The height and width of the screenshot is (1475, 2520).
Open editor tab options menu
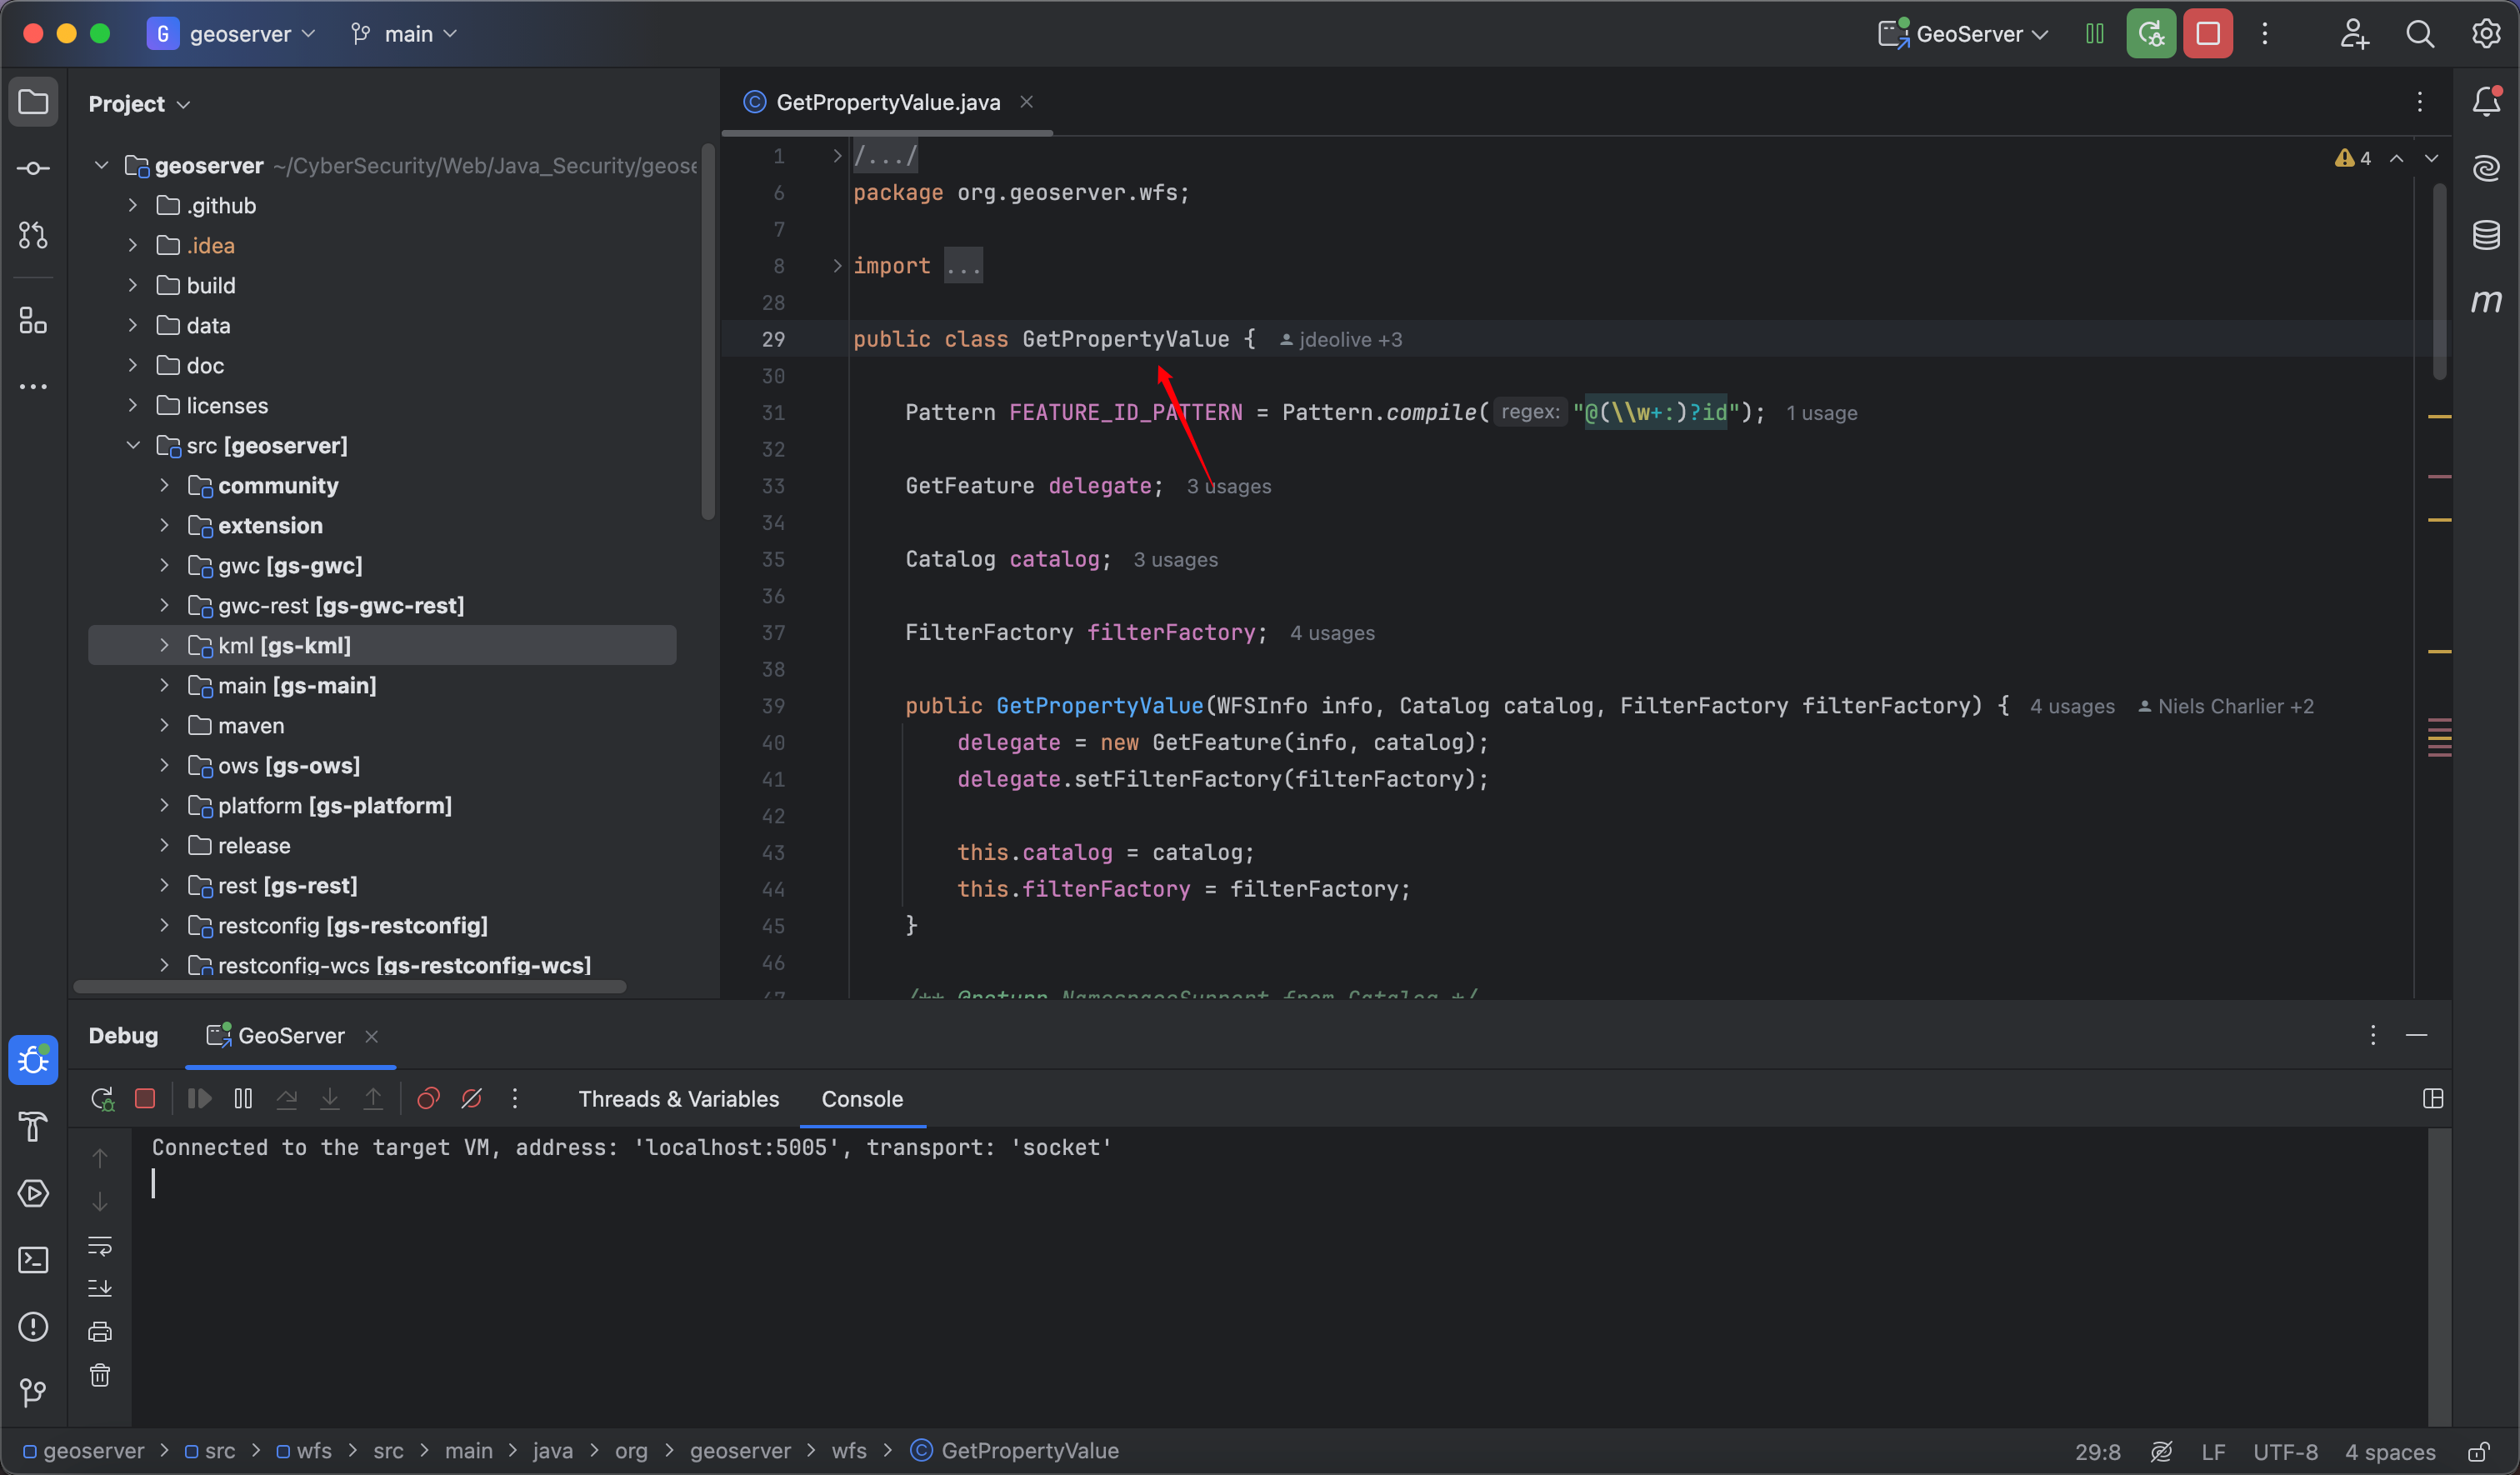click(2420, 102)
